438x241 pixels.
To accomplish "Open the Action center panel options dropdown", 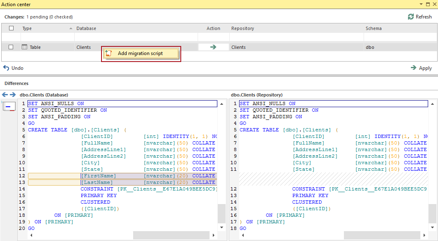I will coord(421,4).
